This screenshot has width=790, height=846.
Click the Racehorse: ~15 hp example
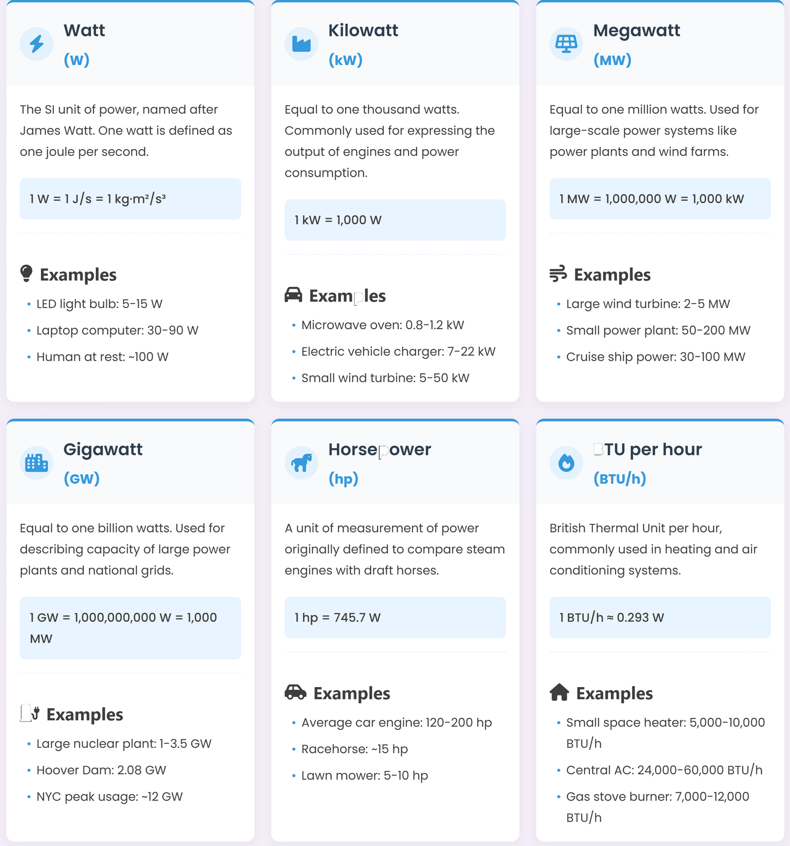[355, 749]
